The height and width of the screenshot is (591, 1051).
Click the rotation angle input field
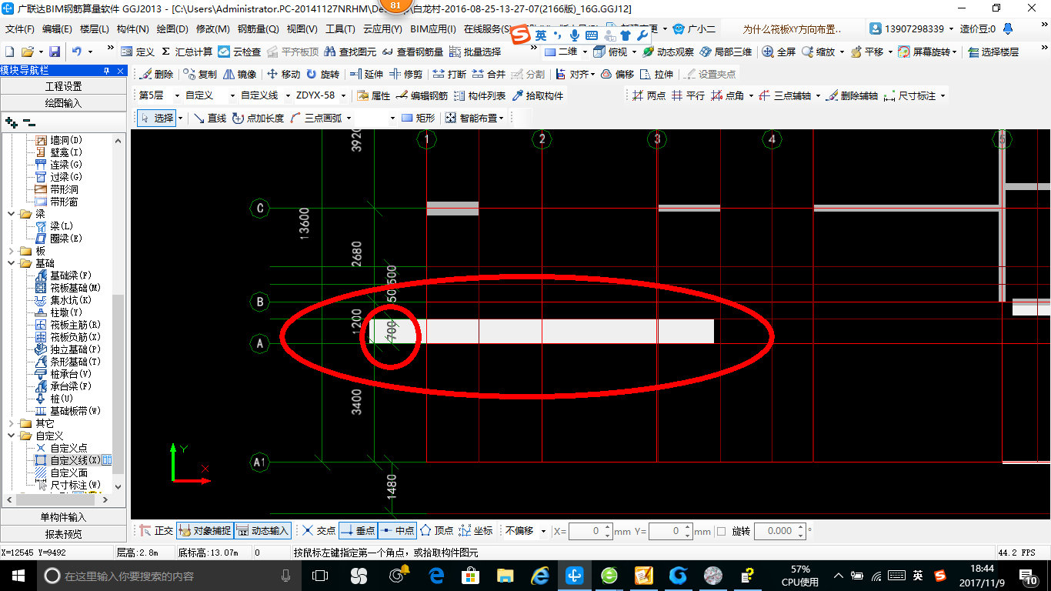(779, 531)
